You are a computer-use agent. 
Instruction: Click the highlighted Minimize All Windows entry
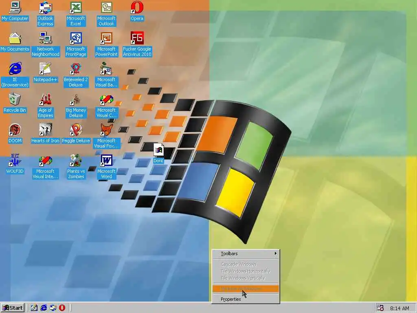point(246,289)
